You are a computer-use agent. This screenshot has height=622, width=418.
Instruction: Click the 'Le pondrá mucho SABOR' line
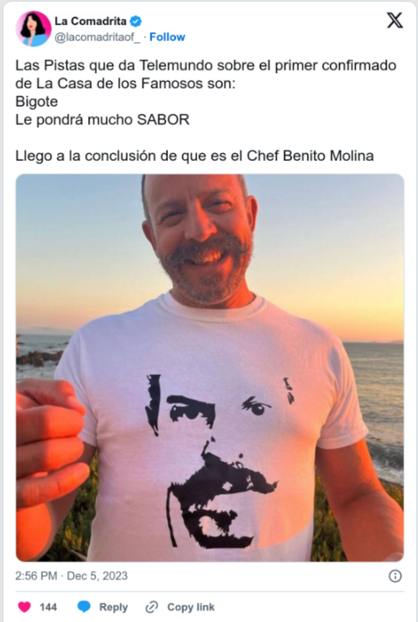pyautogui.click(x=102, y=120)
